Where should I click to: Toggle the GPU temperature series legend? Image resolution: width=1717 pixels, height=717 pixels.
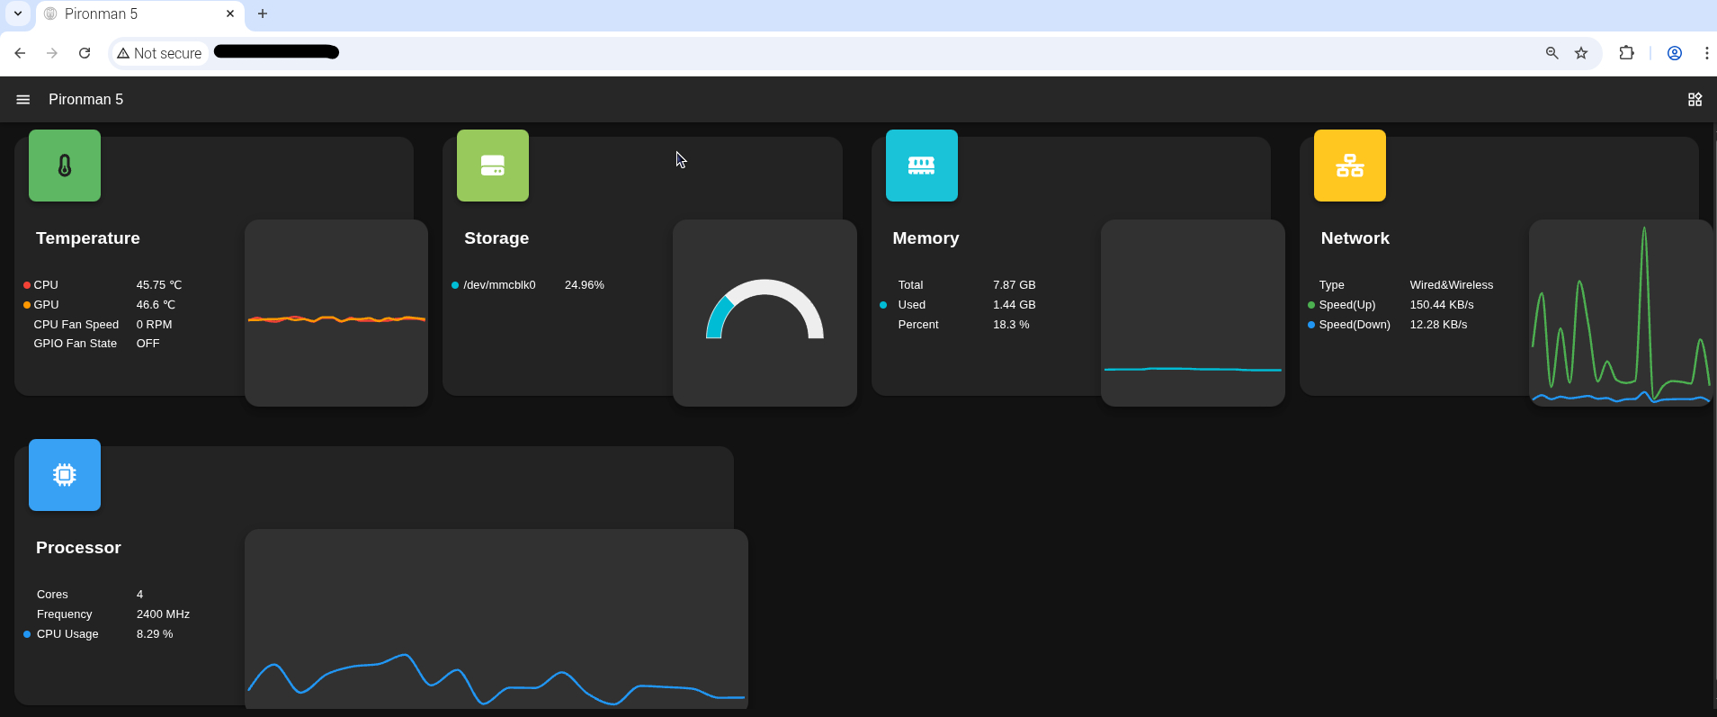40,305
